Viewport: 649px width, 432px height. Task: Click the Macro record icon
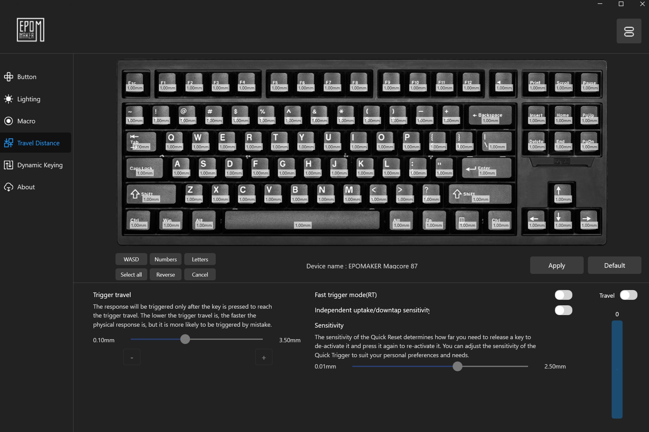[x=9, y=121]
